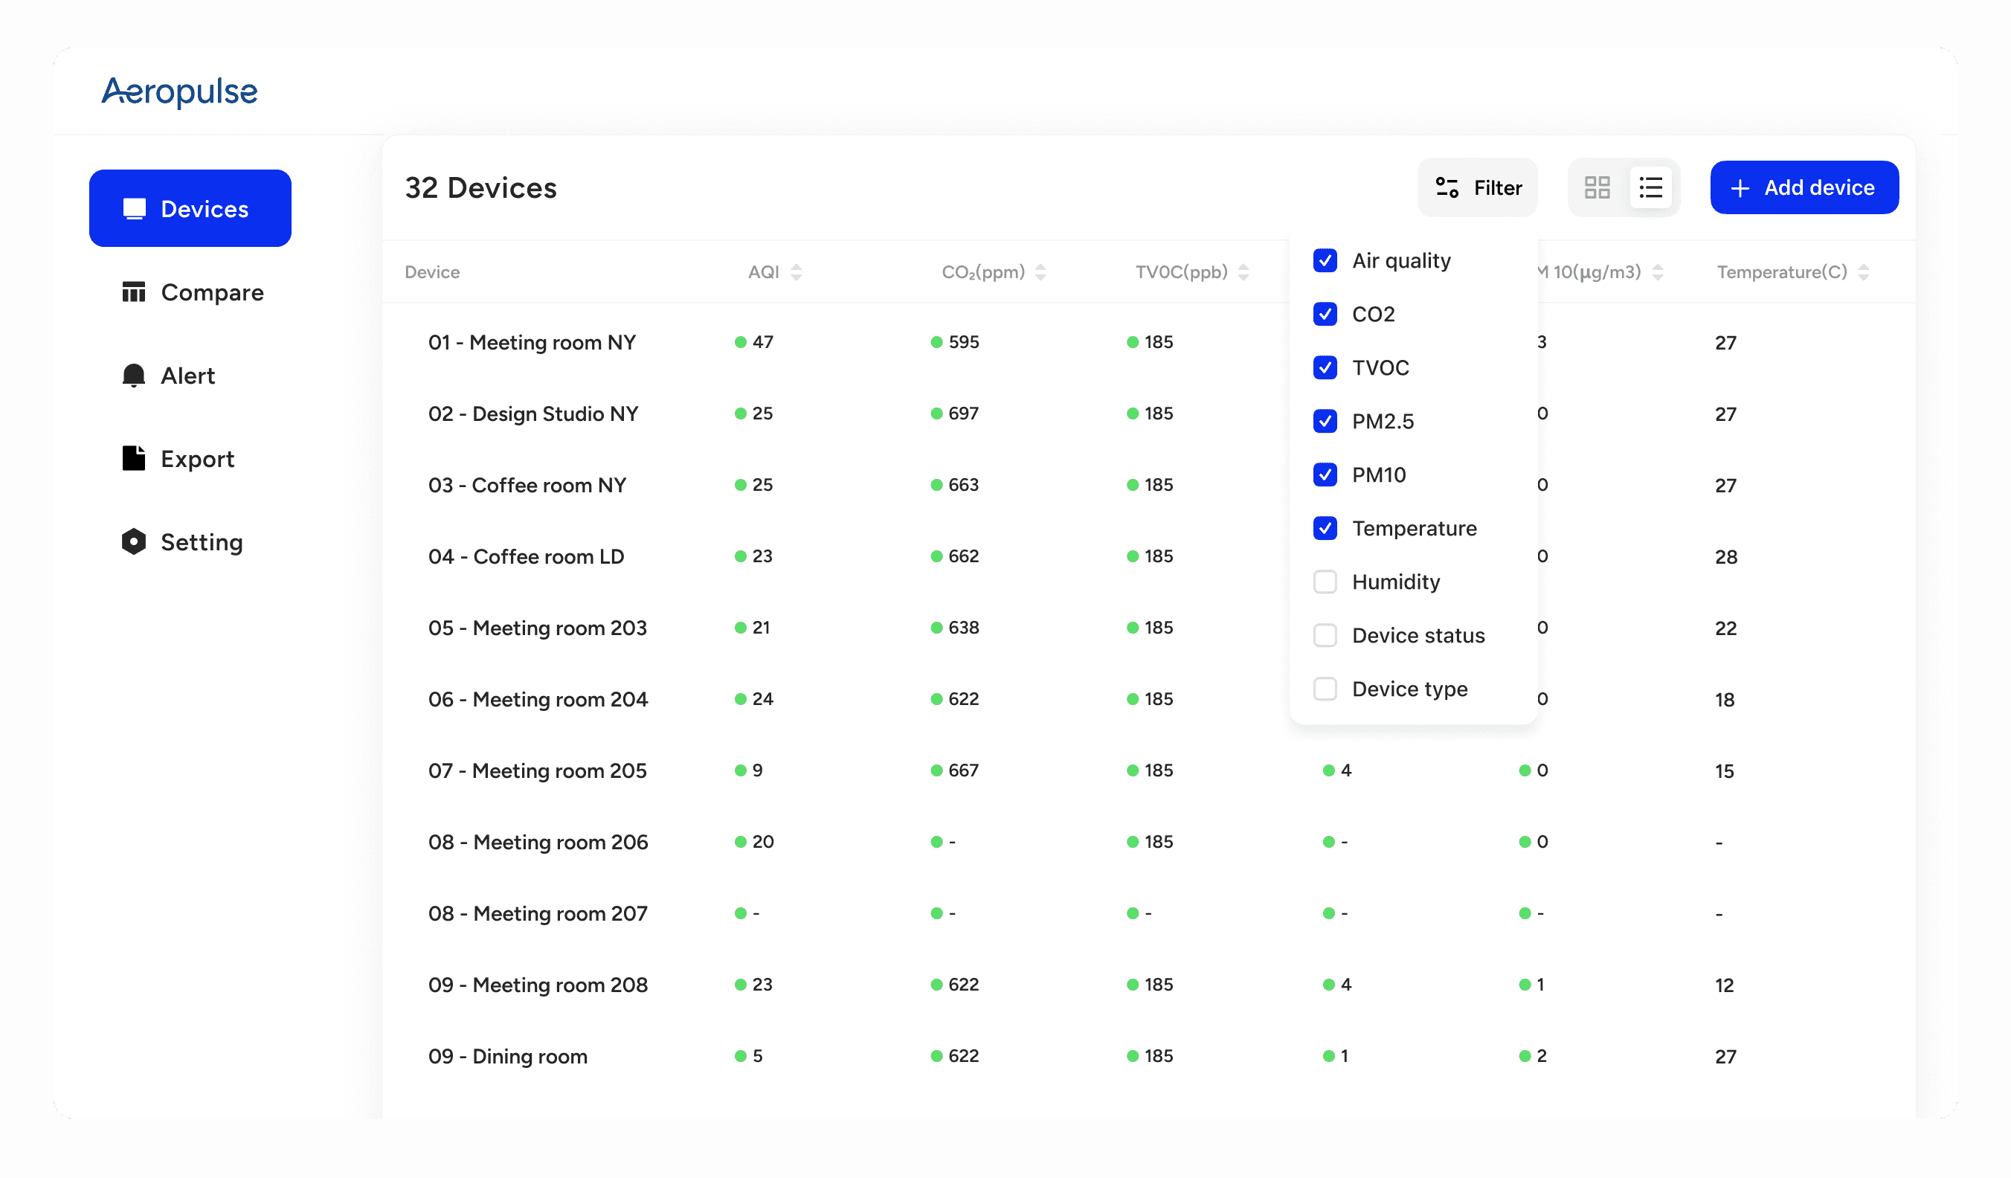
Task: Switch to grid view icon
Action: [x=1597, y=187]
